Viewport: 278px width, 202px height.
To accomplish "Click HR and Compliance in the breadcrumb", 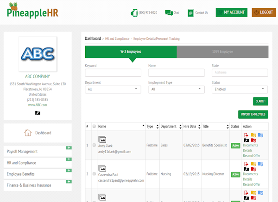I will (117, 38).
